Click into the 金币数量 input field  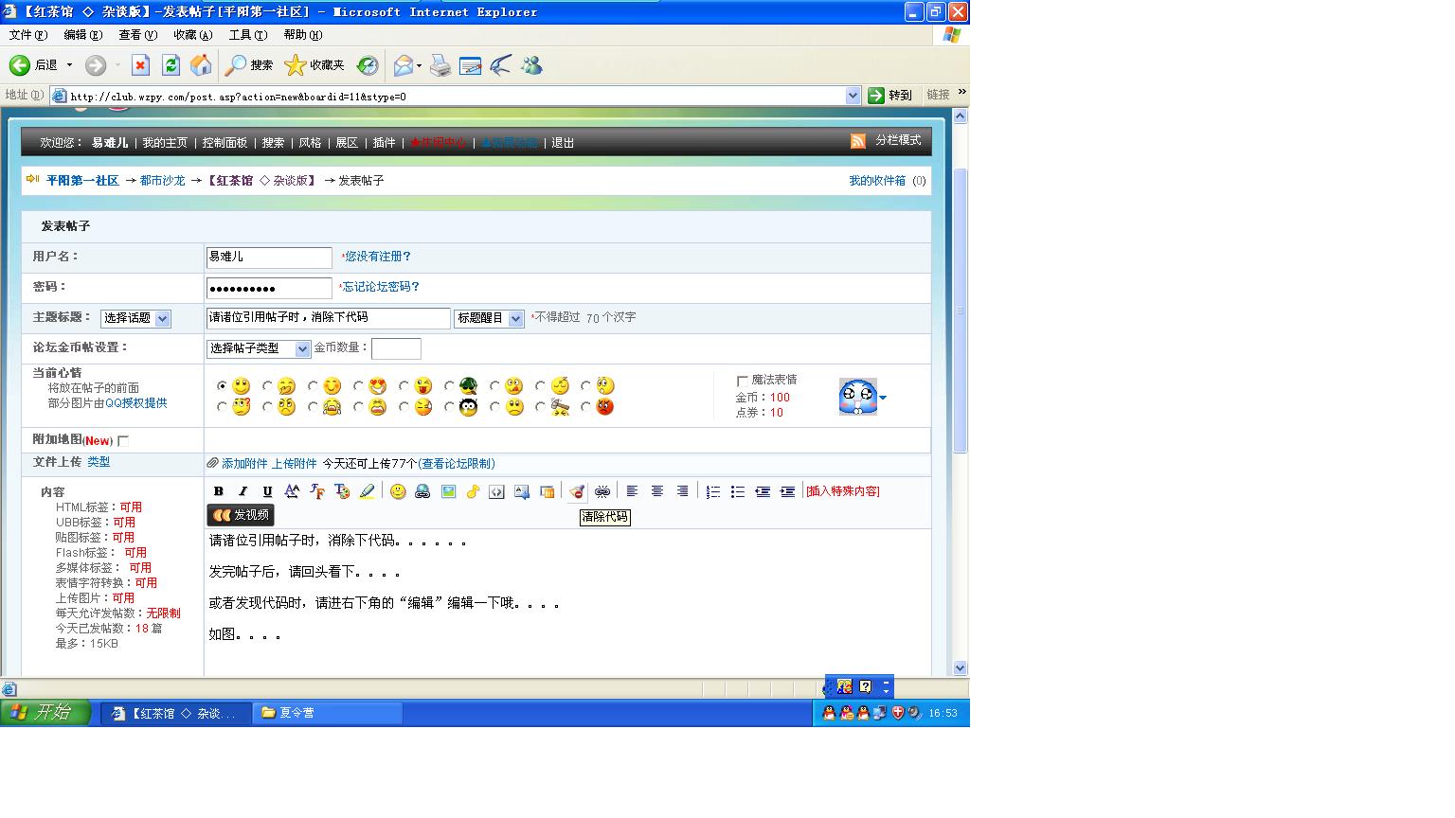click(x=396, y=348)
